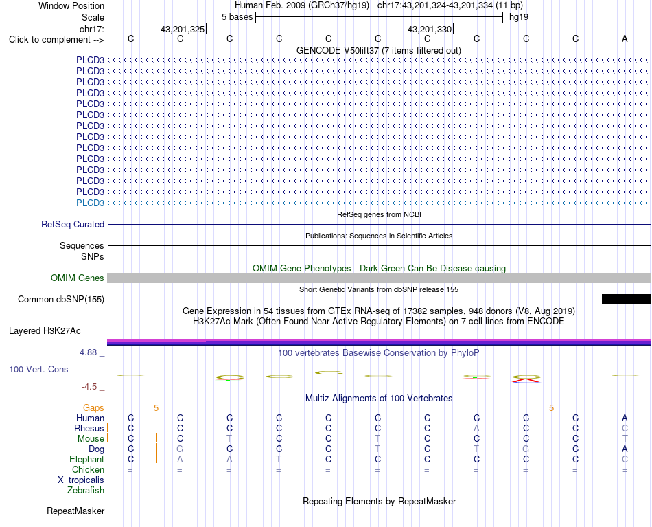
Task: Click the Sequences track label
Action: (82, 245)
